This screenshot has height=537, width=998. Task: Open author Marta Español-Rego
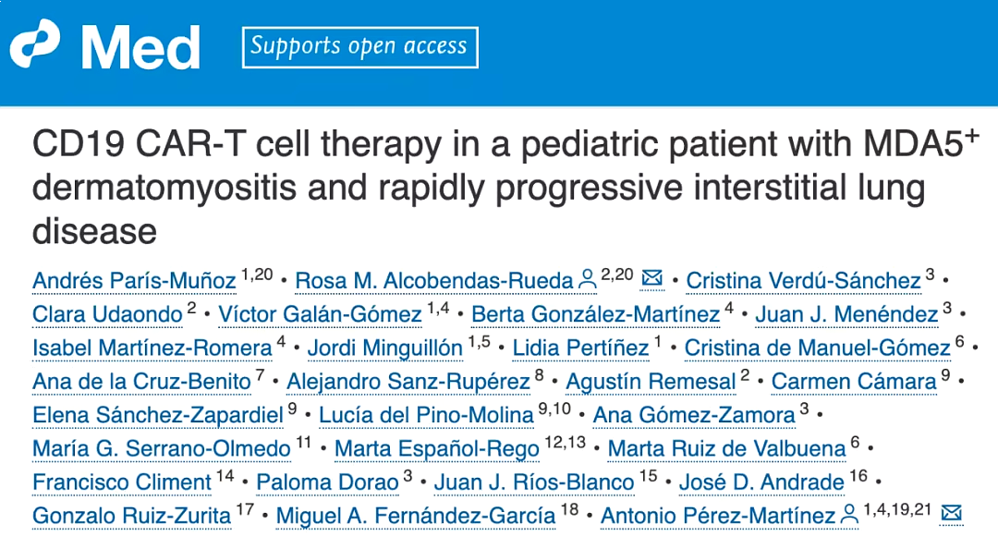[436, 449]
